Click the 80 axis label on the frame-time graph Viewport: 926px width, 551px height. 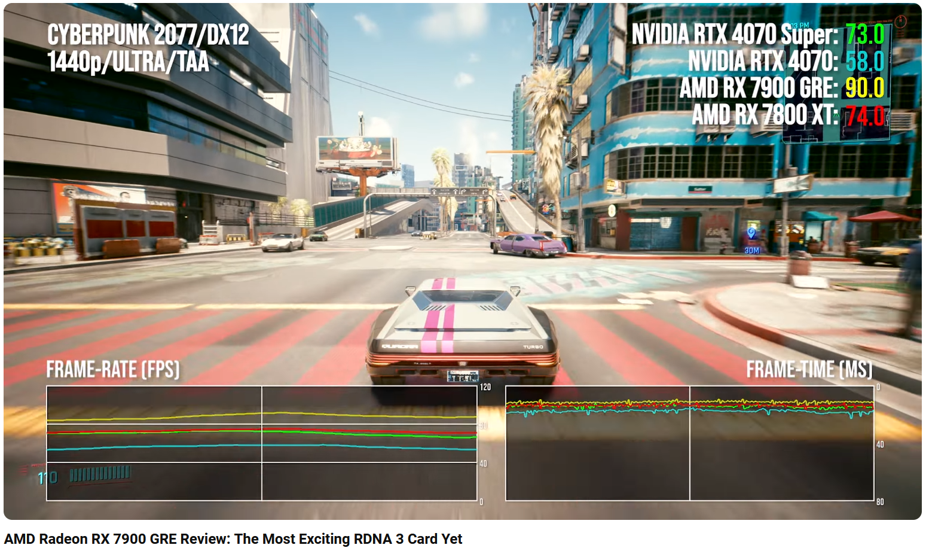pos(880,501)
